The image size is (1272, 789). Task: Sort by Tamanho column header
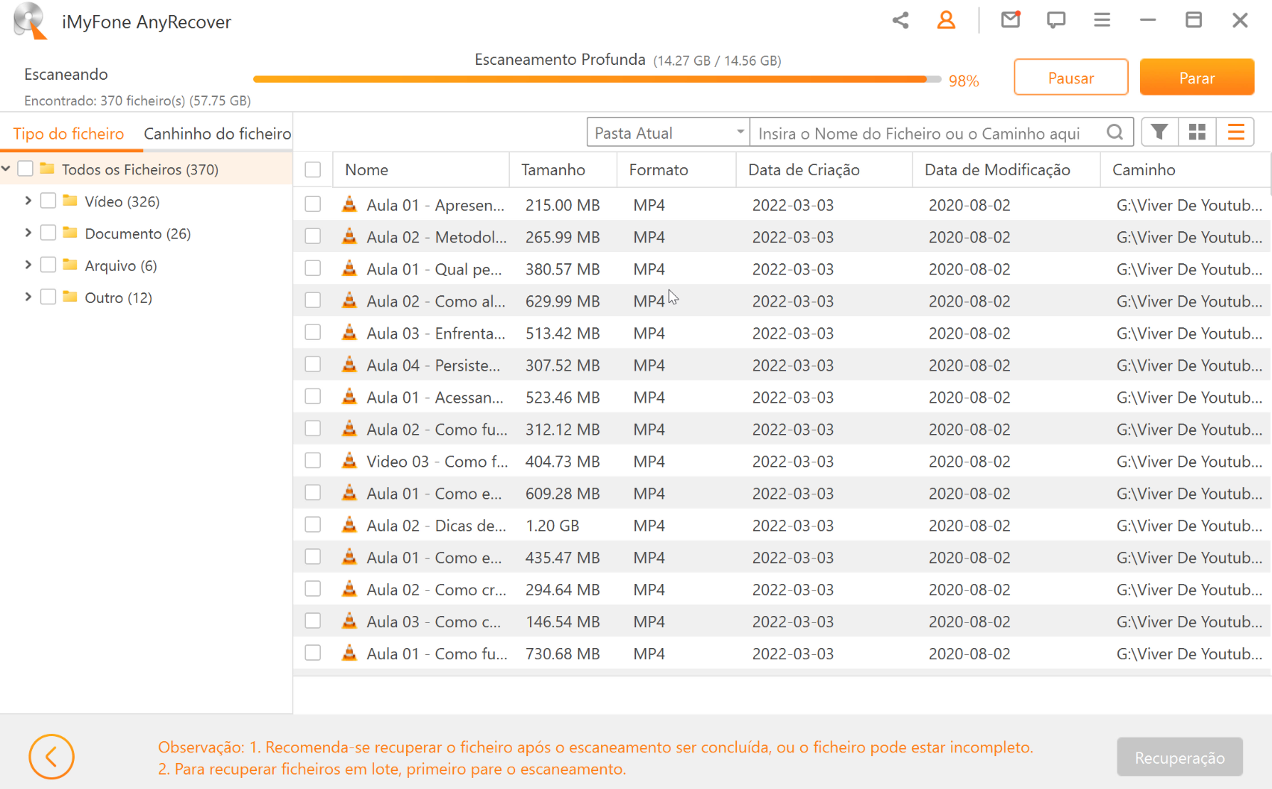coord(563,169)
